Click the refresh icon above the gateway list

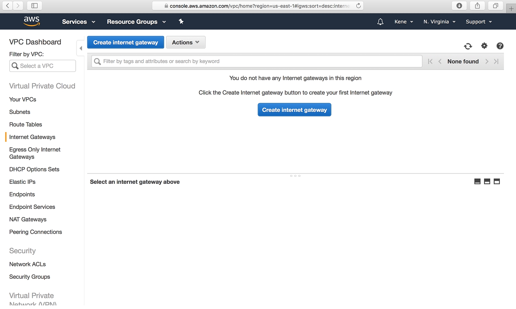pos(468,46)
